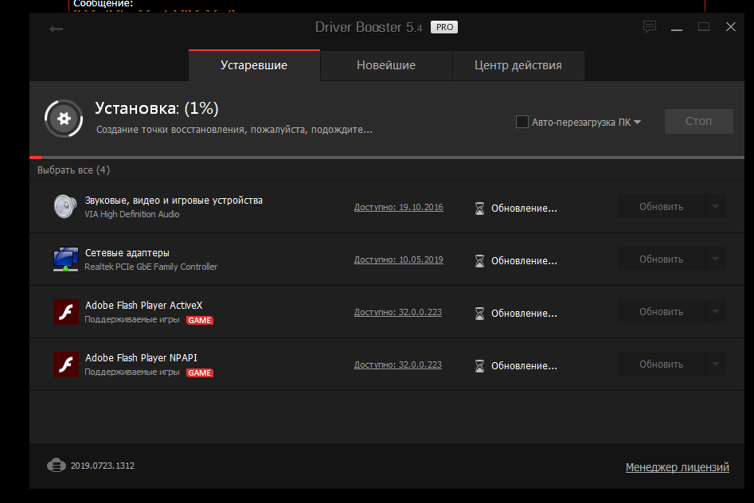Screen dimensions: 754x503
Task: Click Обновление... status in VIA row
Action: (x=524, y=209)
